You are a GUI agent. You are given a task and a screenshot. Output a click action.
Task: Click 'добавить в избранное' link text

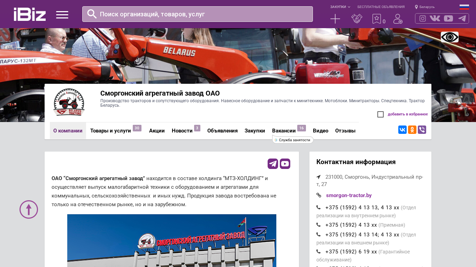[x=408, y=114]
